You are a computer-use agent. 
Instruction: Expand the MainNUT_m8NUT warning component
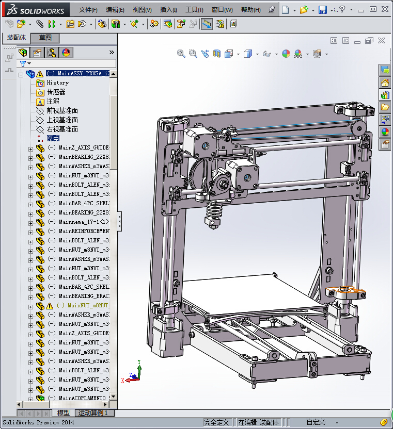[x=30, y=307]
